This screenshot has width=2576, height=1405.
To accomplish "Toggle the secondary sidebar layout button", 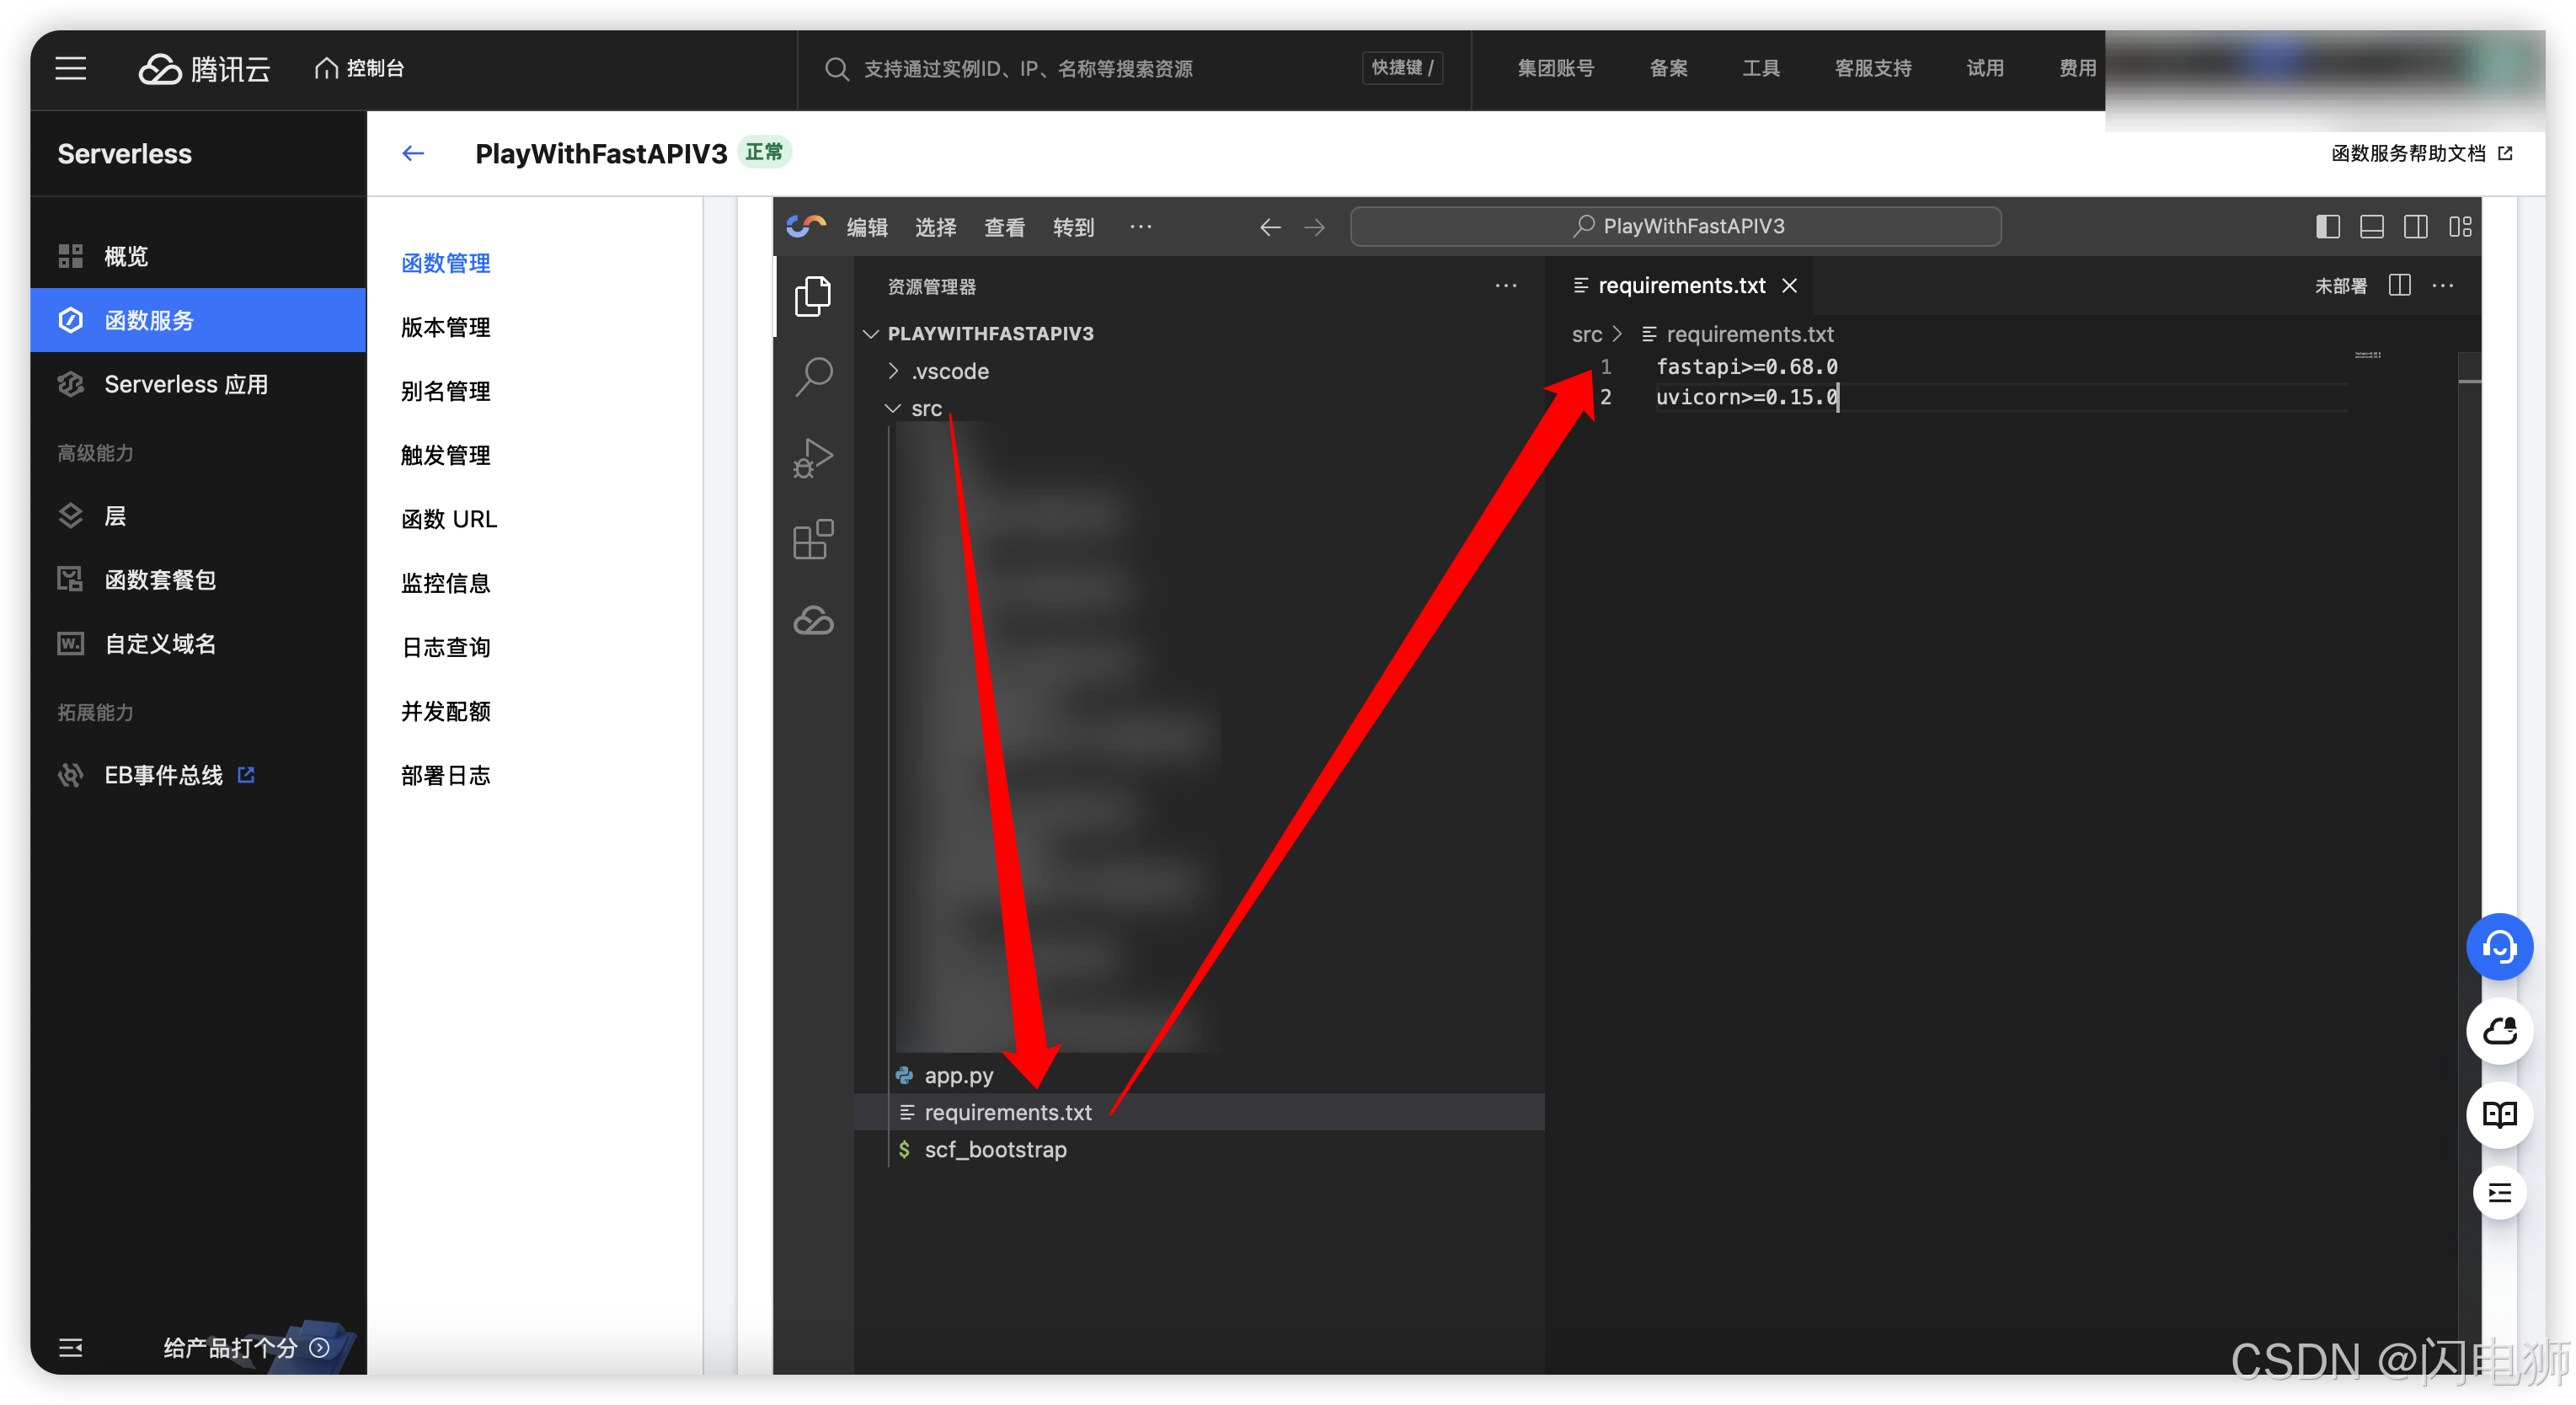I will (2415, 227).
